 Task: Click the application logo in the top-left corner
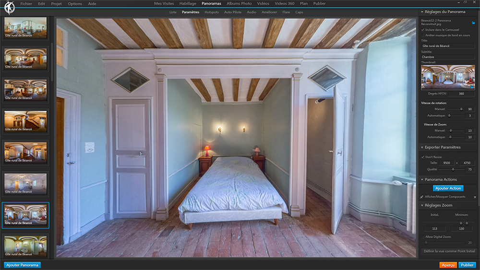tap(9, 7)
